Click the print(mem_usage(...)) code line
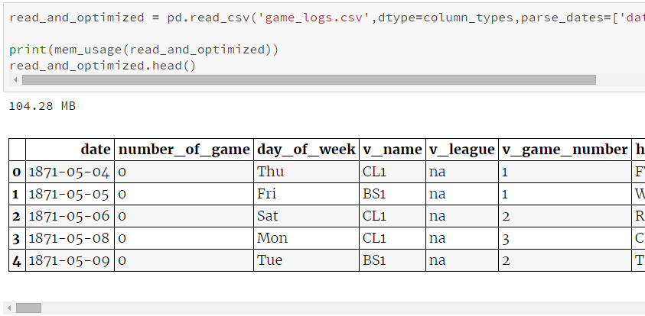 (x=144, y=50)
